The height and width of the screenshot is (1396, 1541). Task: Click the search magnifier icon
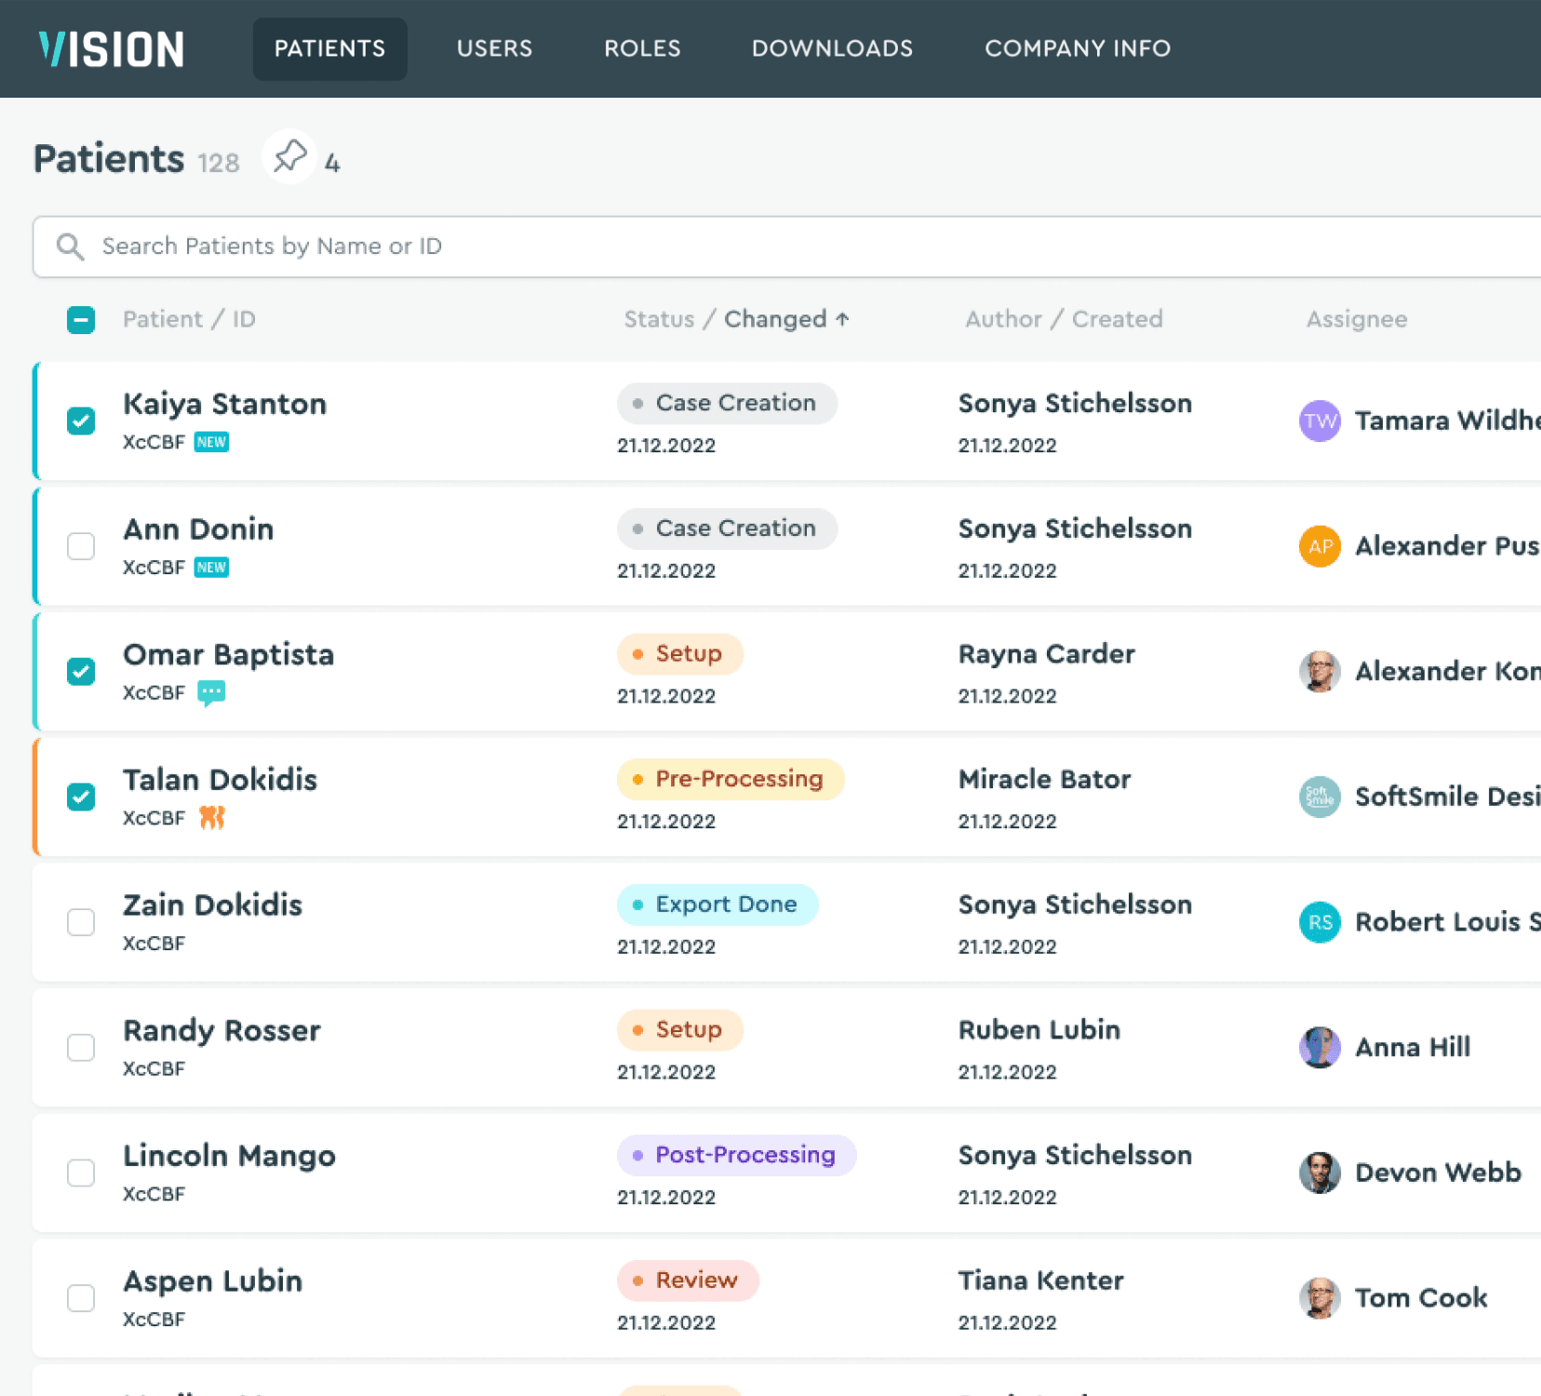[x=70, y=246]
